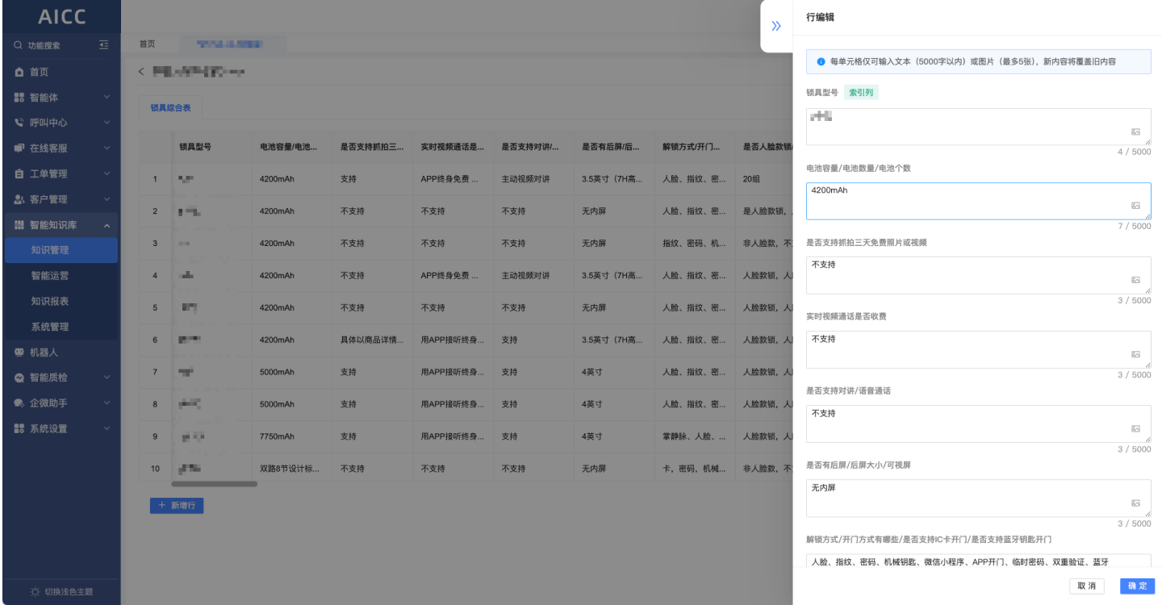Click image upload icon in 锁具型号 field
The width and height of the screenshot is (1162, 605).
pos(1135,131)
